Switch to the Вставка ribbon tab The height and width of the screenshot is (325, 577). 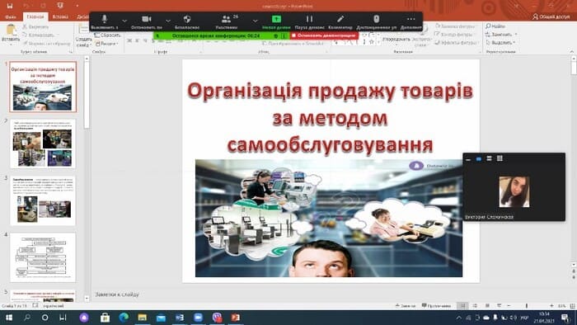point(60,16)
